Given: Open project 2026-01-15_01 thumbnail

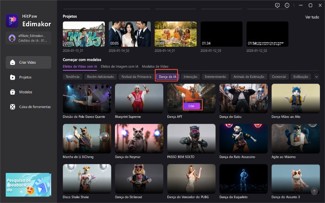Looking at the screenshot, I should click(x=83, y=34).
